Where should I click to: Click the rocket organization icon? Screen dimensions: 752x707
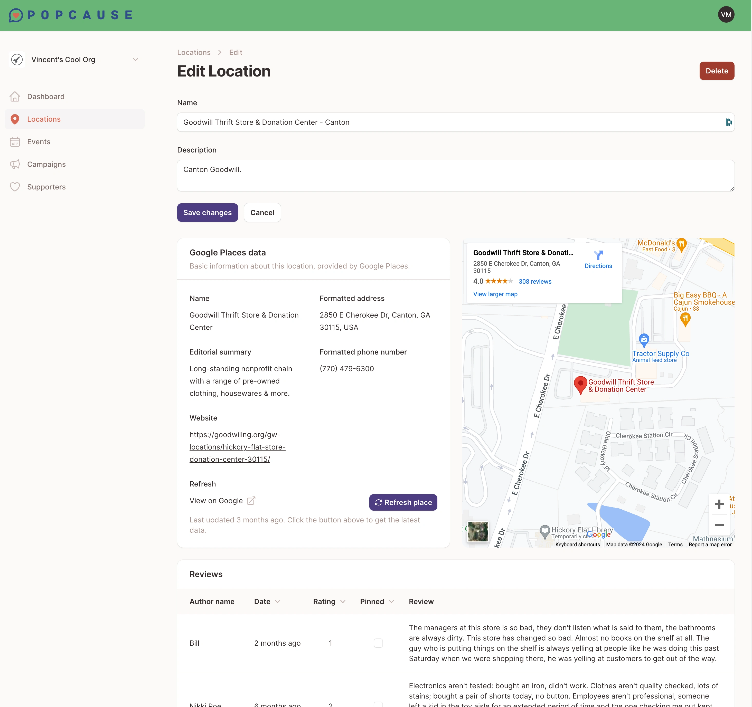click(x=17, y=60)
